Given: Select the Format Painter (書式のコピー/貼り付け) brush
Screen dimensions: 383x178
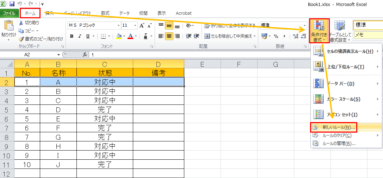Looking at the screenshot, I should pyautogui.click(x=41, y=39).
